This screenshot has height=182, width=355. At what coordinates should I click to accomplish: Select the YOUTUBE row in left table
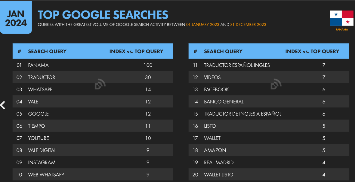click(x=93, y=138)
